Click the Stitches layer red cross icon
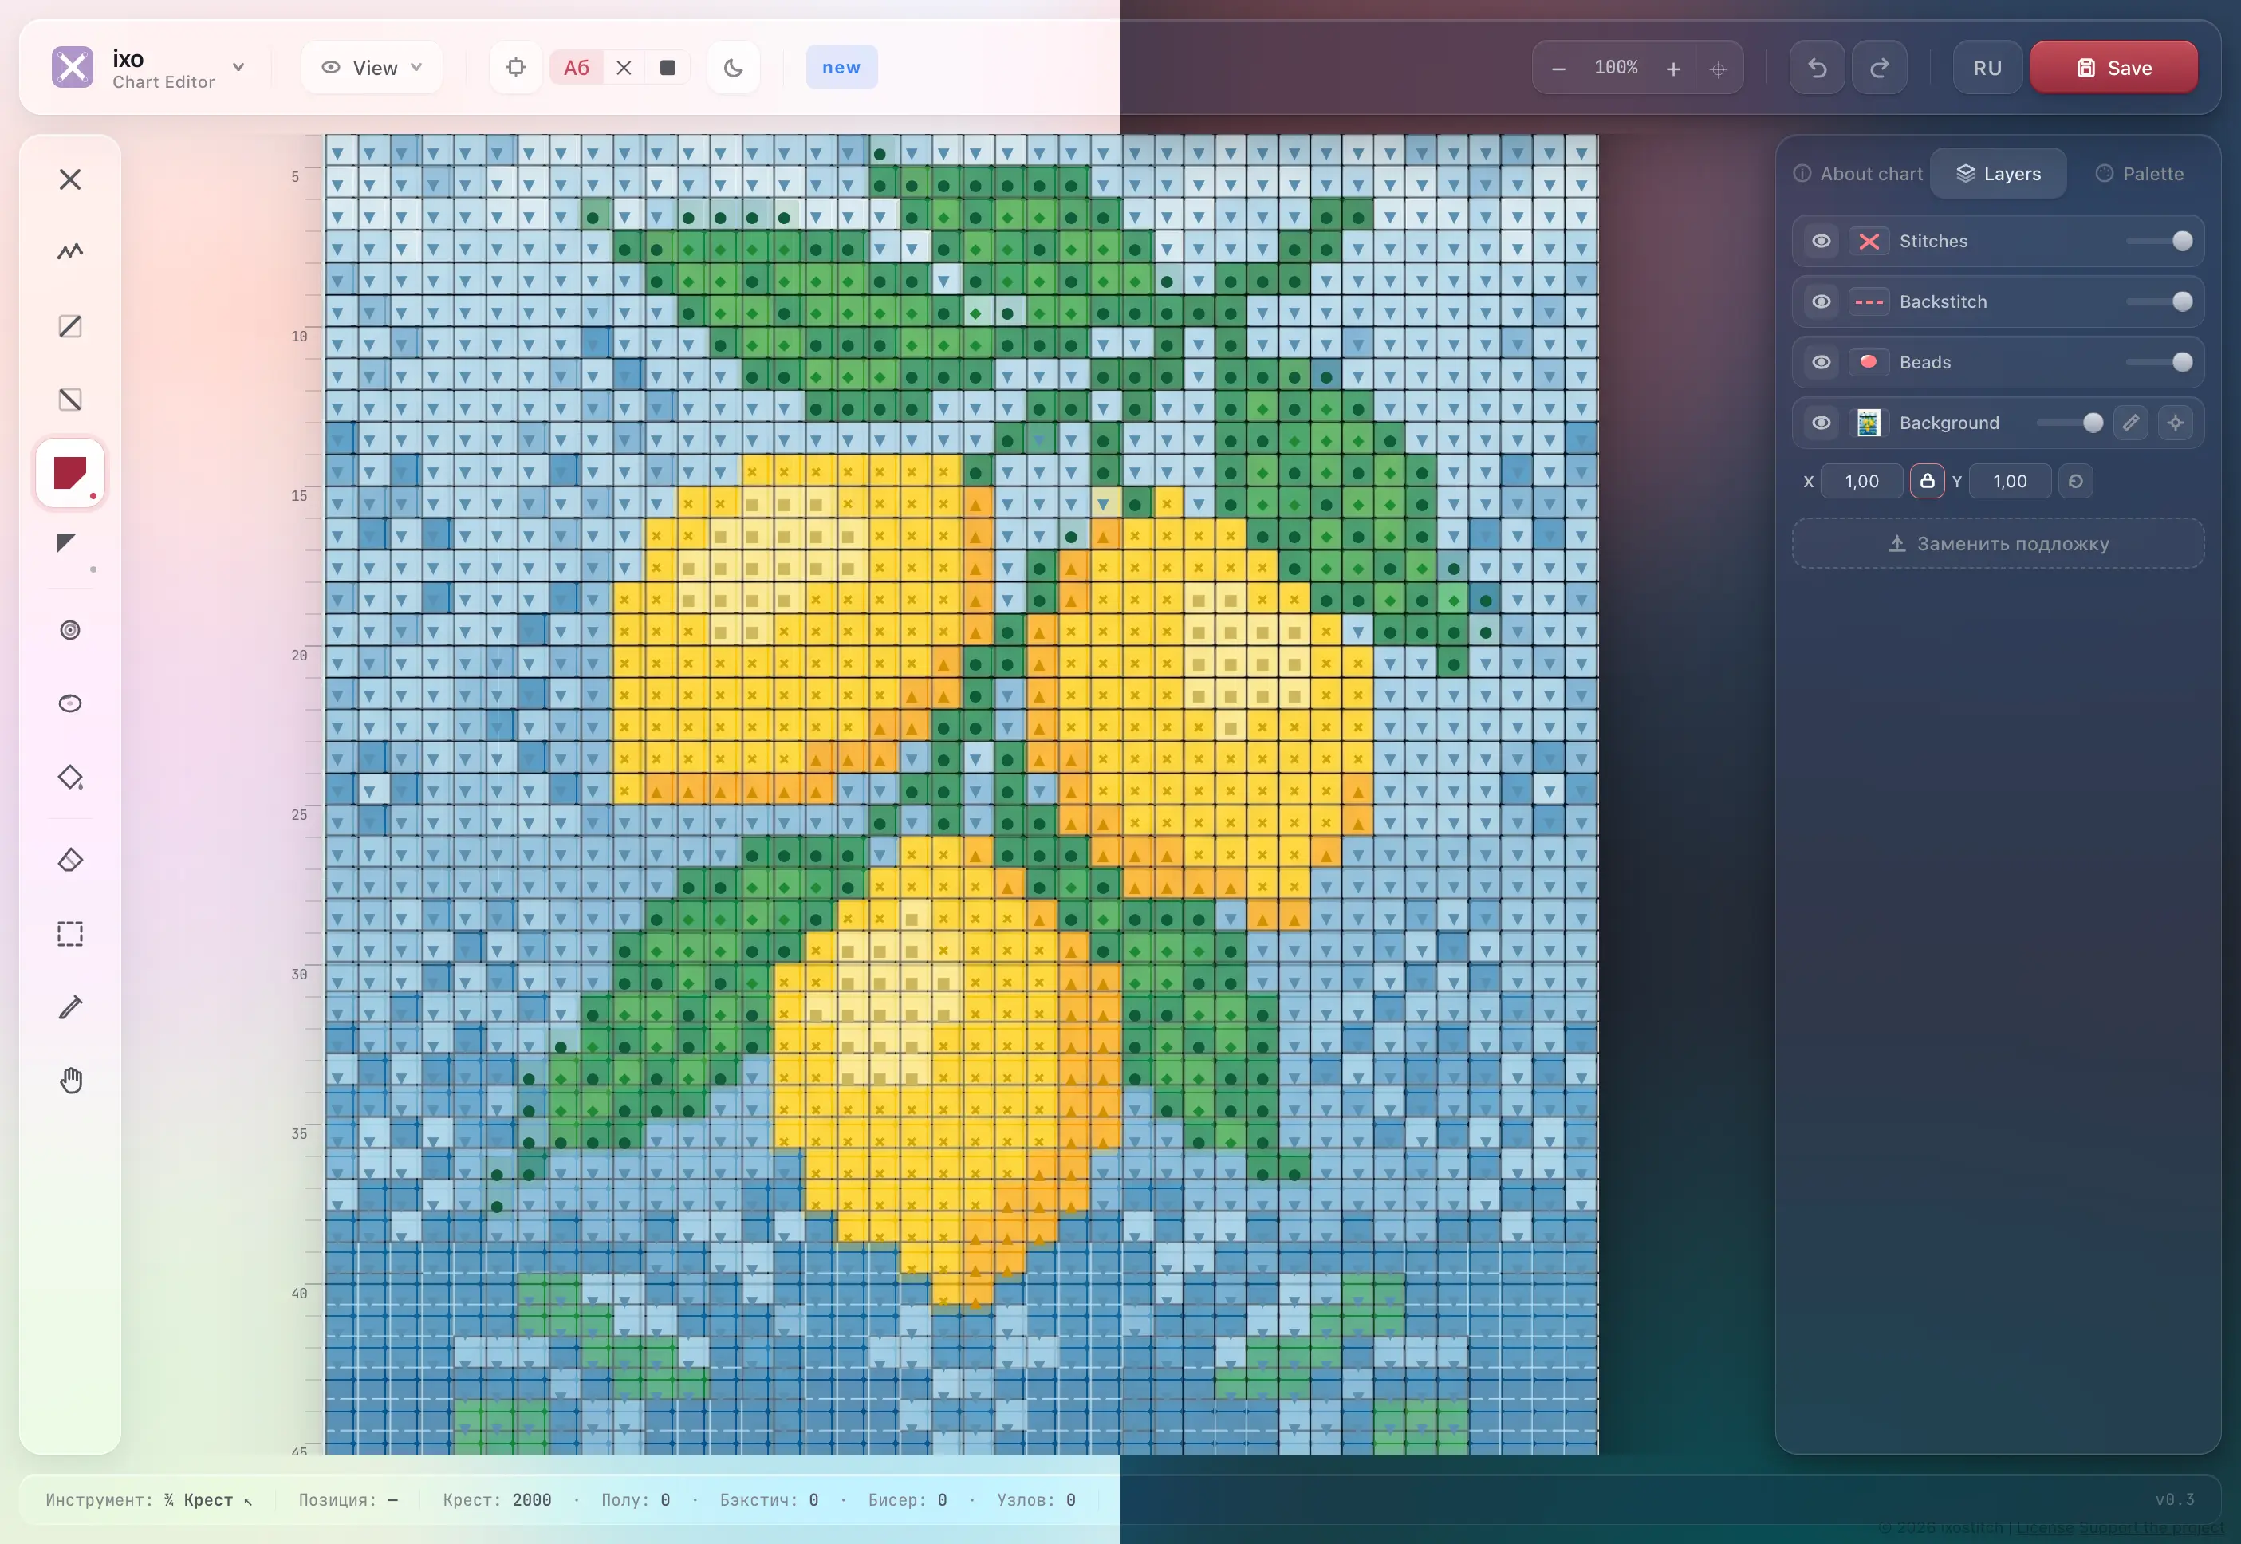 1869,241
